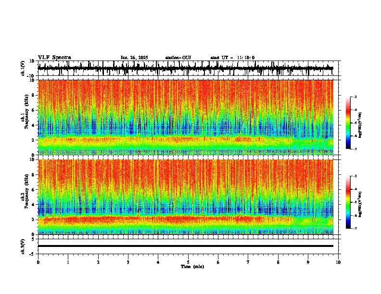Click the "8" kHz tick on ch.1 frequency axis
Image resolution: width=381 pixels, height=294 pixels.
coord(34,95)
